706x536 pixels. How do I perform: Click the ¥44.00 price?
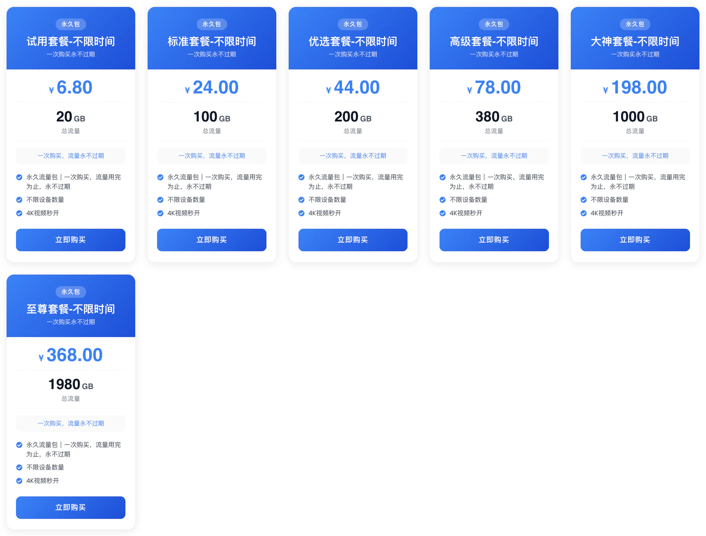click(x=353, y=88)
